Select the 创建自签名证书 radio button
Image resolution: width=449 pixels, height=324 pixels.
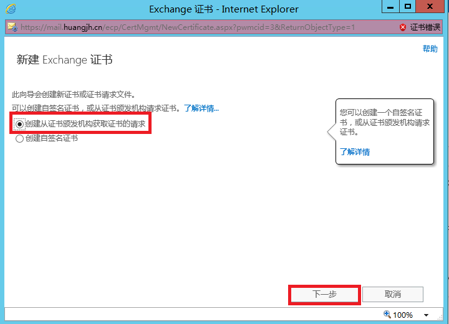[x=19, y=139]
